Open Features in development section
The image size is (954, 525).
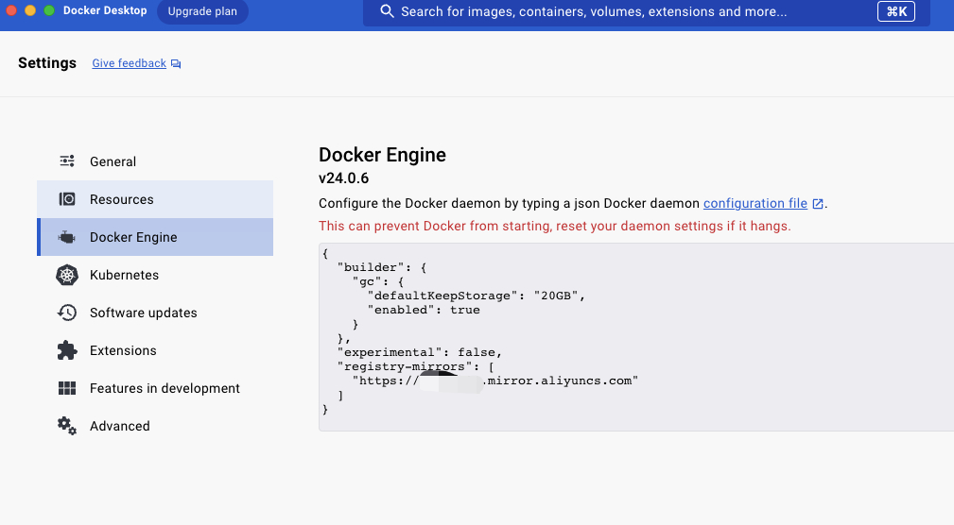[155, 388]
